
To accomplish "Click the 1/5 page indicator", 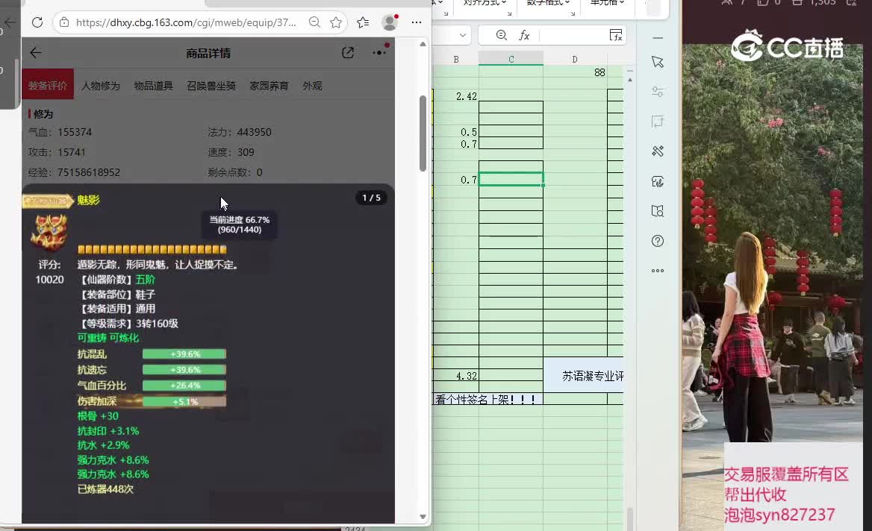I will tap(372, 198).
